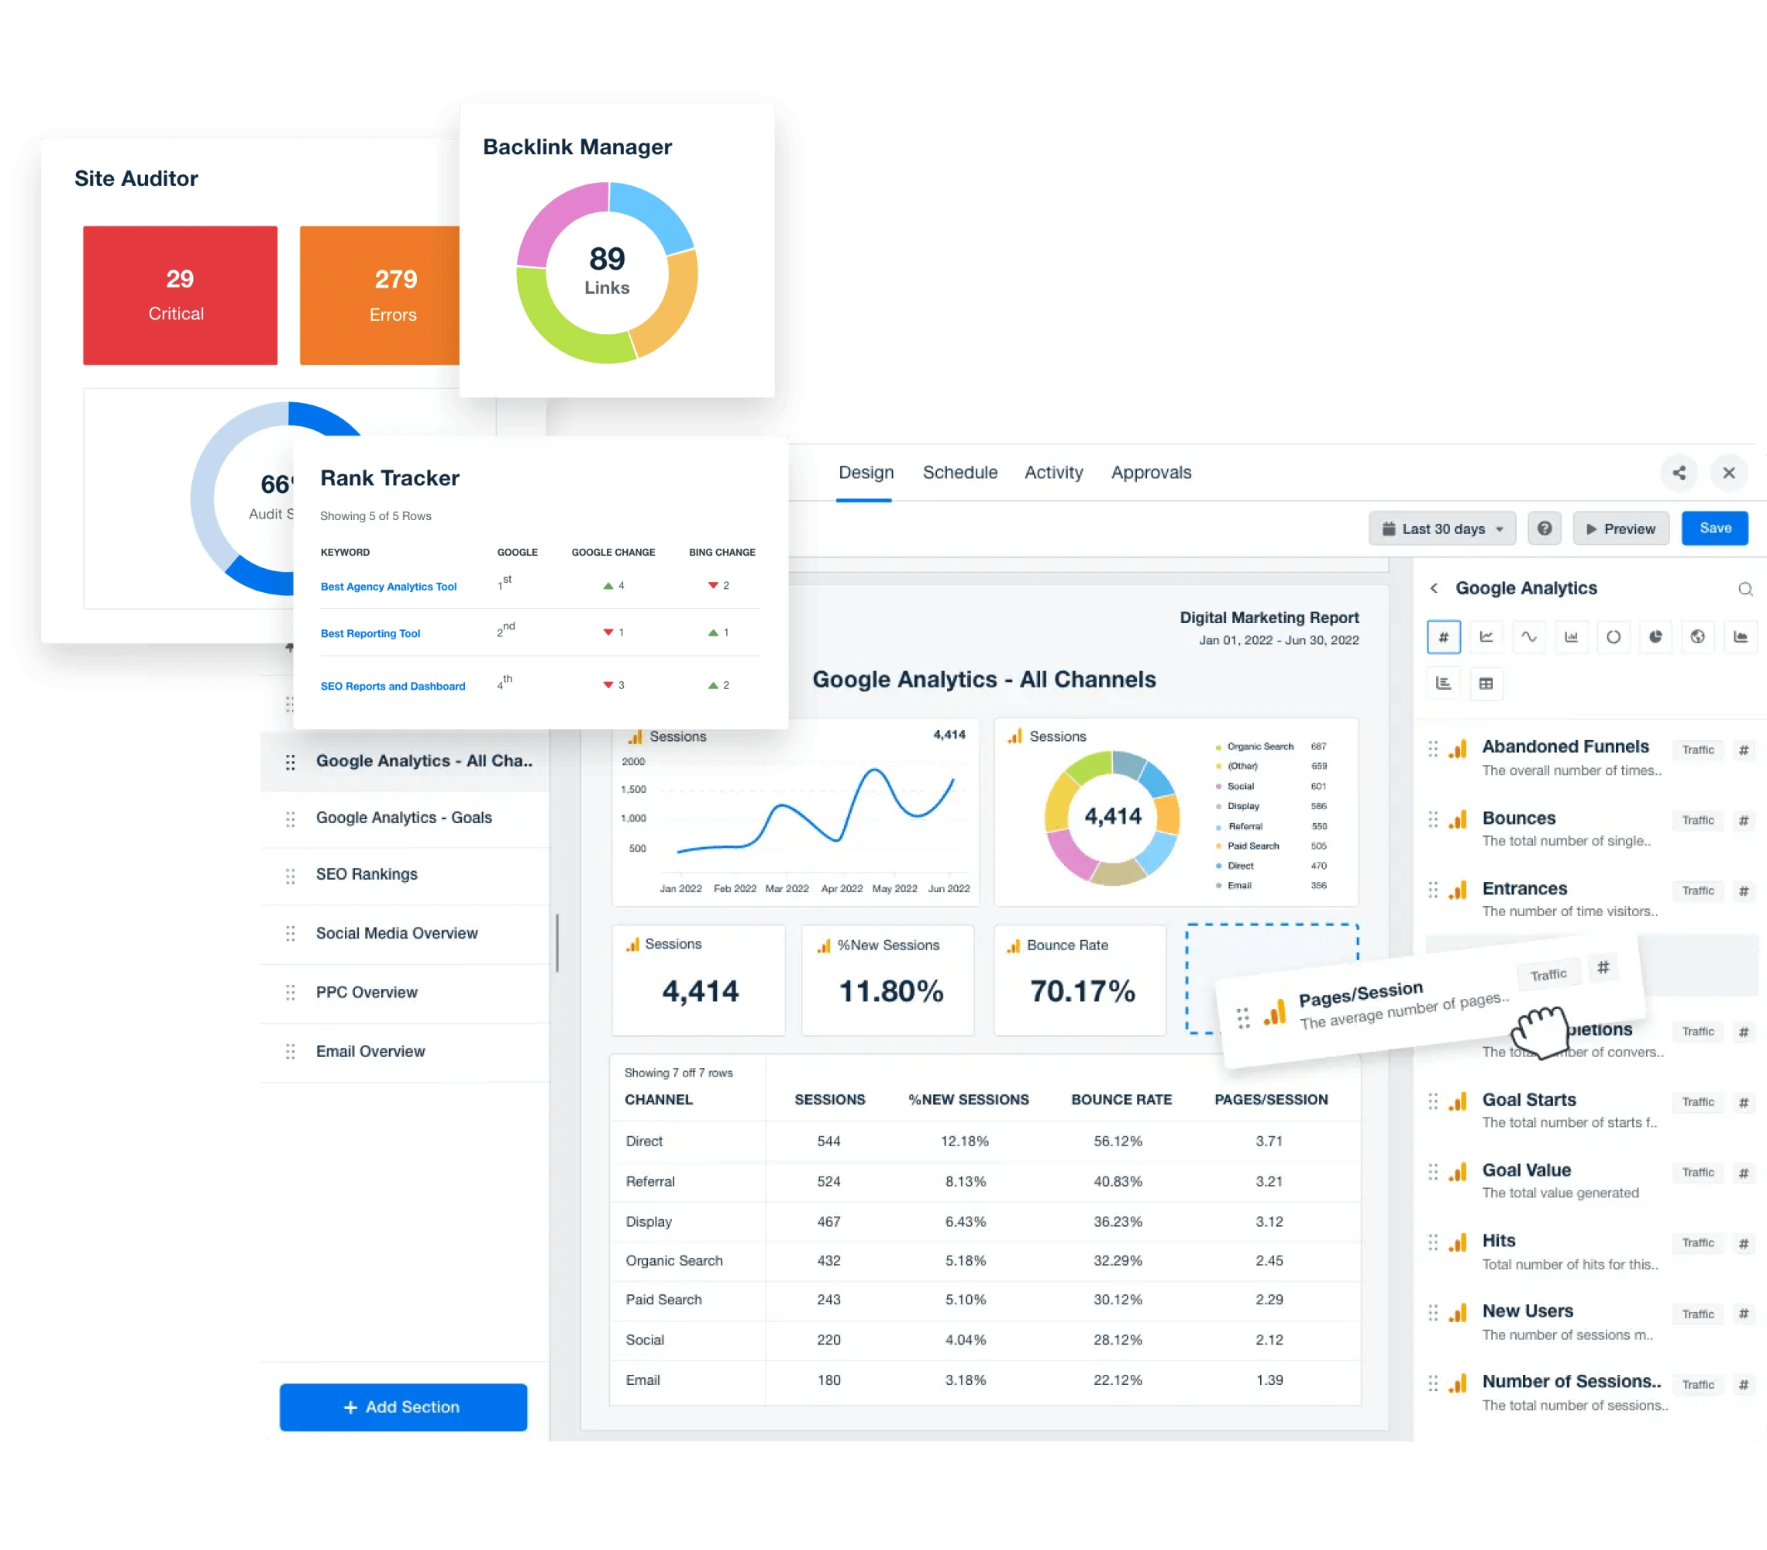The height and width of the screenshot is (1550, 1767).
Task: Click the Paid Search row in channel table
Action: coord(985,1300)
